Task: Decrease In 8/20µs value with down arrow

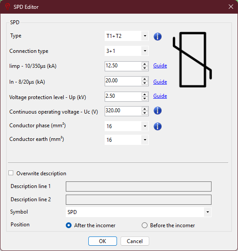Action: (x=144, y=83)
